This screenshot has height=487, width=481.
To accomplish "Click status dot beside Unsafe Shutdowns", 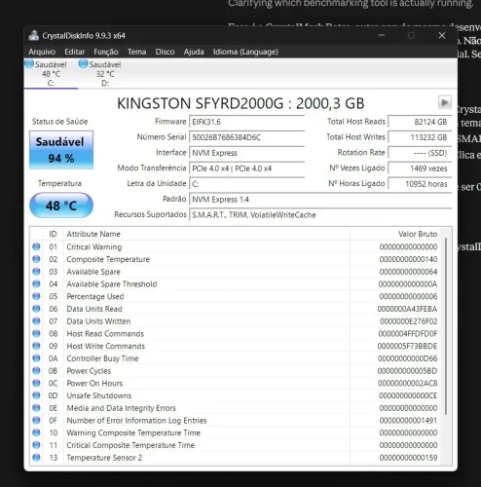I will coord(36,395).
